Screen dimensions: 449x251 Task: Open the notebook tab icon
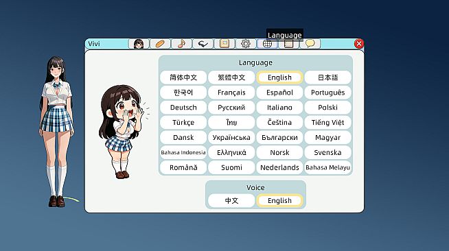[288, 44]
